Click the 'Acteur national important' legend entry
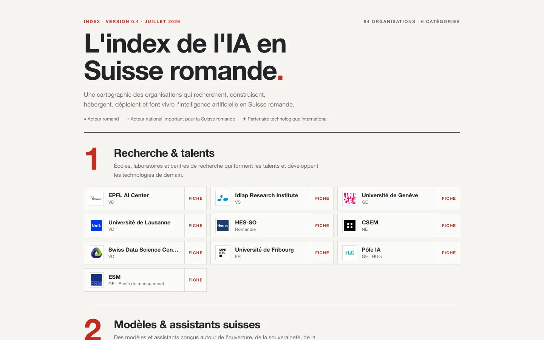Screen dimensions: 544x340 [x=181, y=119]
